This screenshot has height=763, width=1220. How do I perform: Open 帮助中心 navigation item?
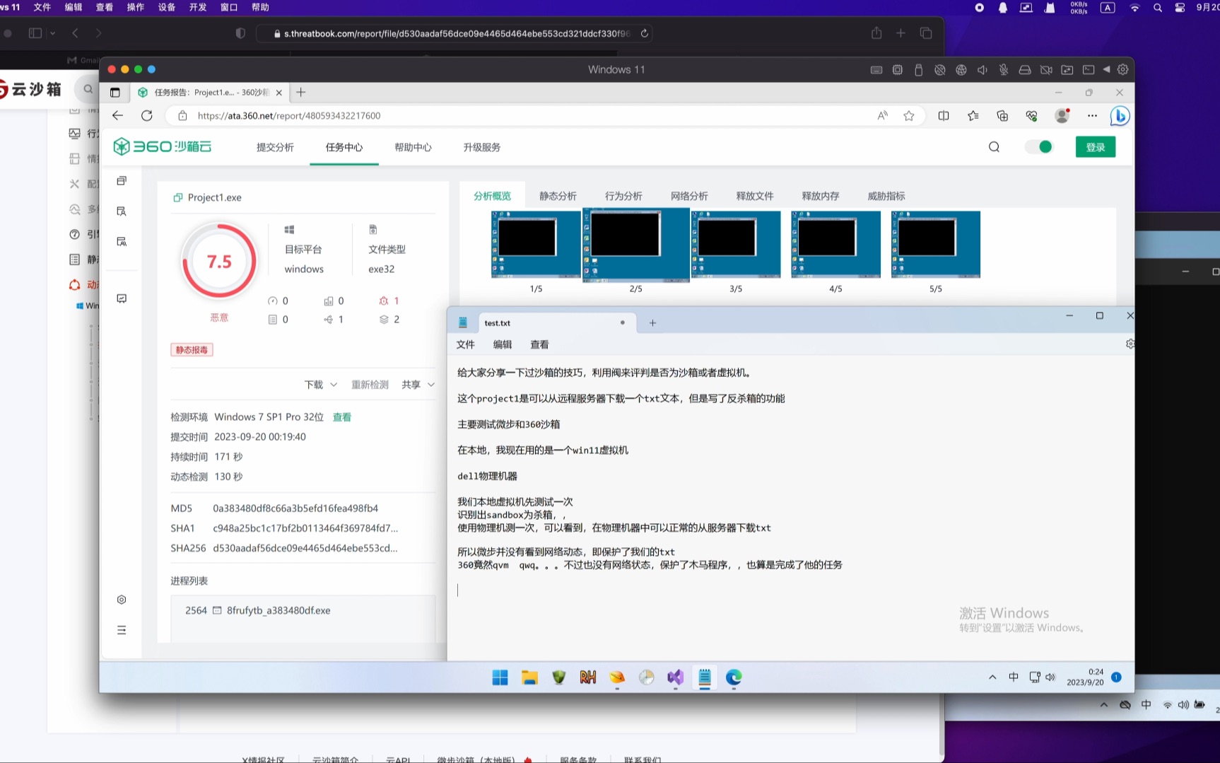coord(413,147)
